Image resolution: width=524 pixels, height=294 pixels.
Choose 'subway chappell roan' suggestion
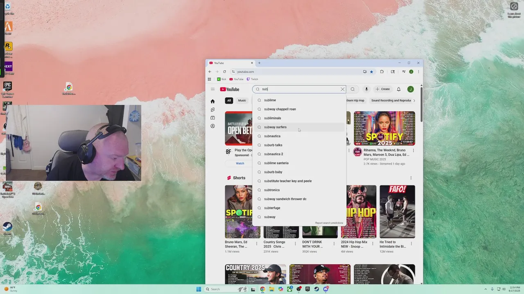pos(299,109)
